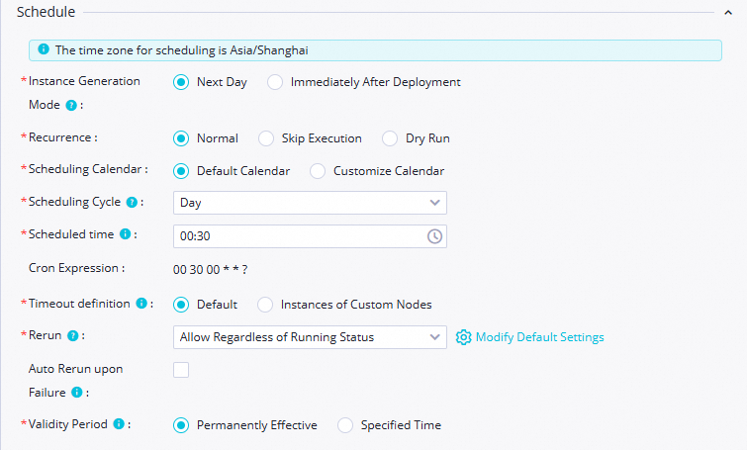The height and width of the screenshot is (450, 747).
Task: Select the Dry Run recurrence option
Action: (389, 138)
